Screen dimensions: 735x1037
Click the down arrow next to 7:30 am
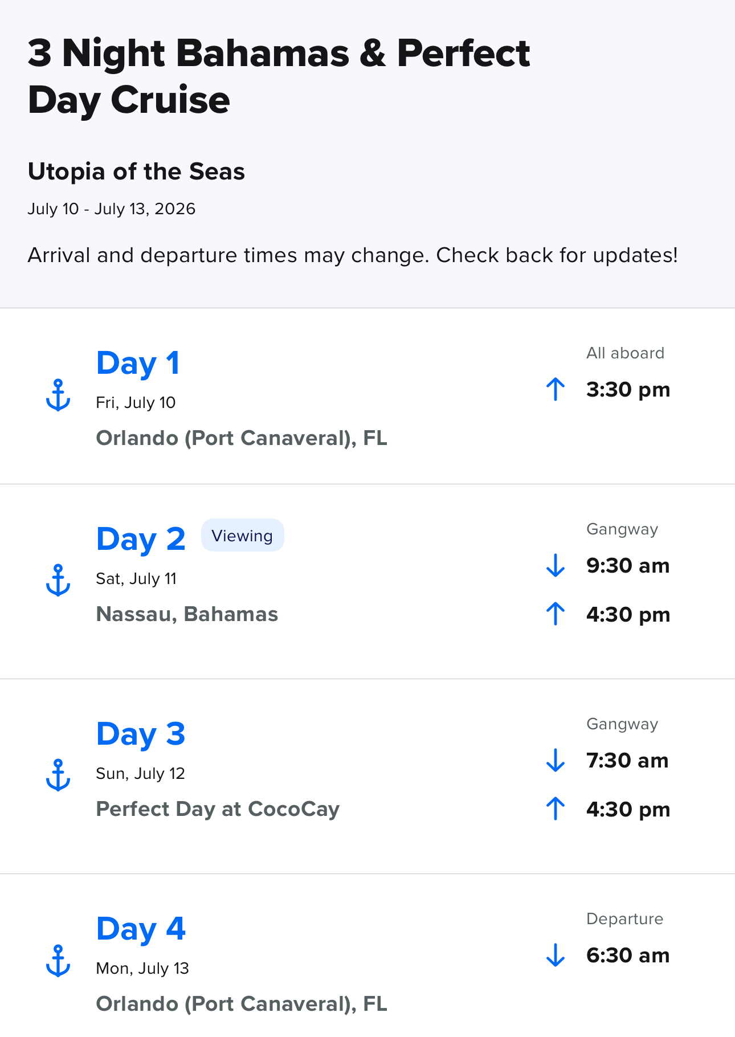556,761
